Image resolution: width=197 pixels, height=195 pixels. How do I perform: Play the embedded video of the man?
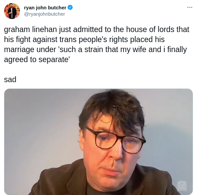point(98,142)
